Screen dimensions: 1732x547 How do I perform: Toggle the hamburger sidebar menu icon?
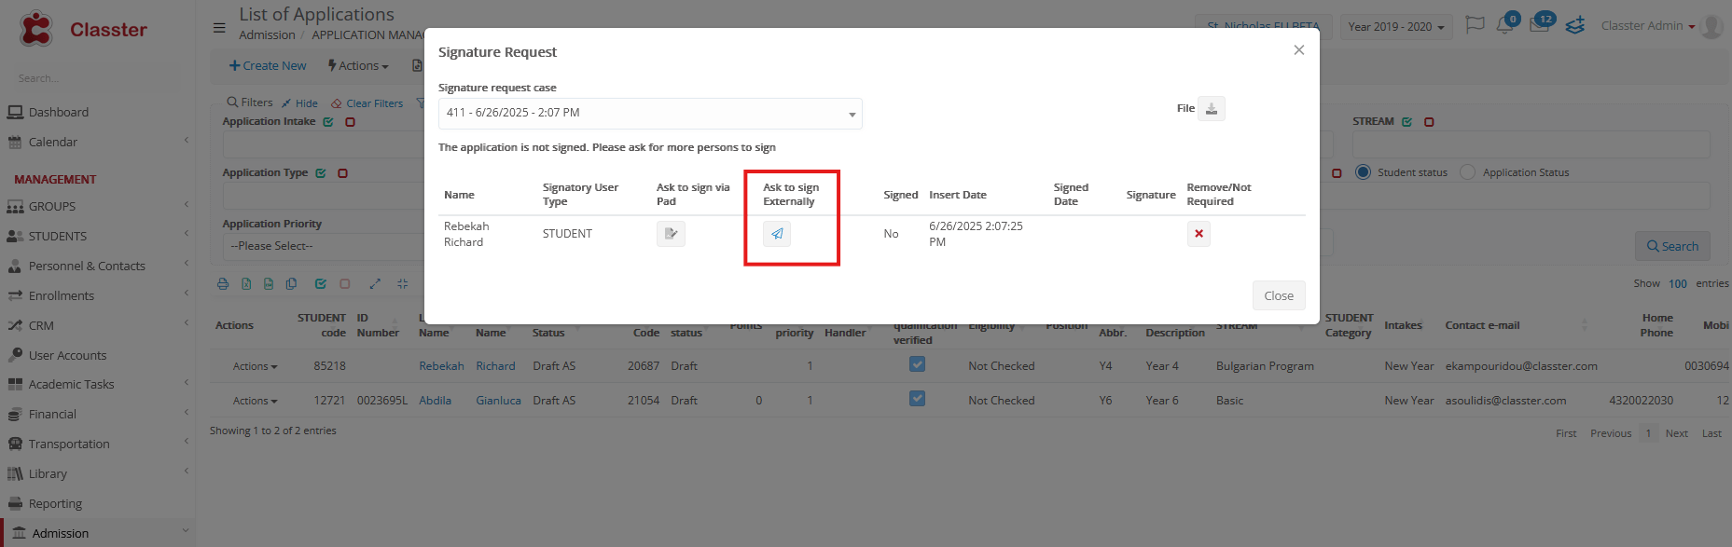[x=219, y=27]
